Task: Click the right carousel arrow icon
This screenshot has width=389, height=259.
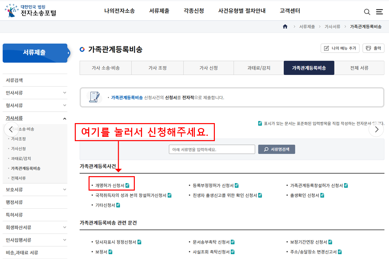Action: 376,129
